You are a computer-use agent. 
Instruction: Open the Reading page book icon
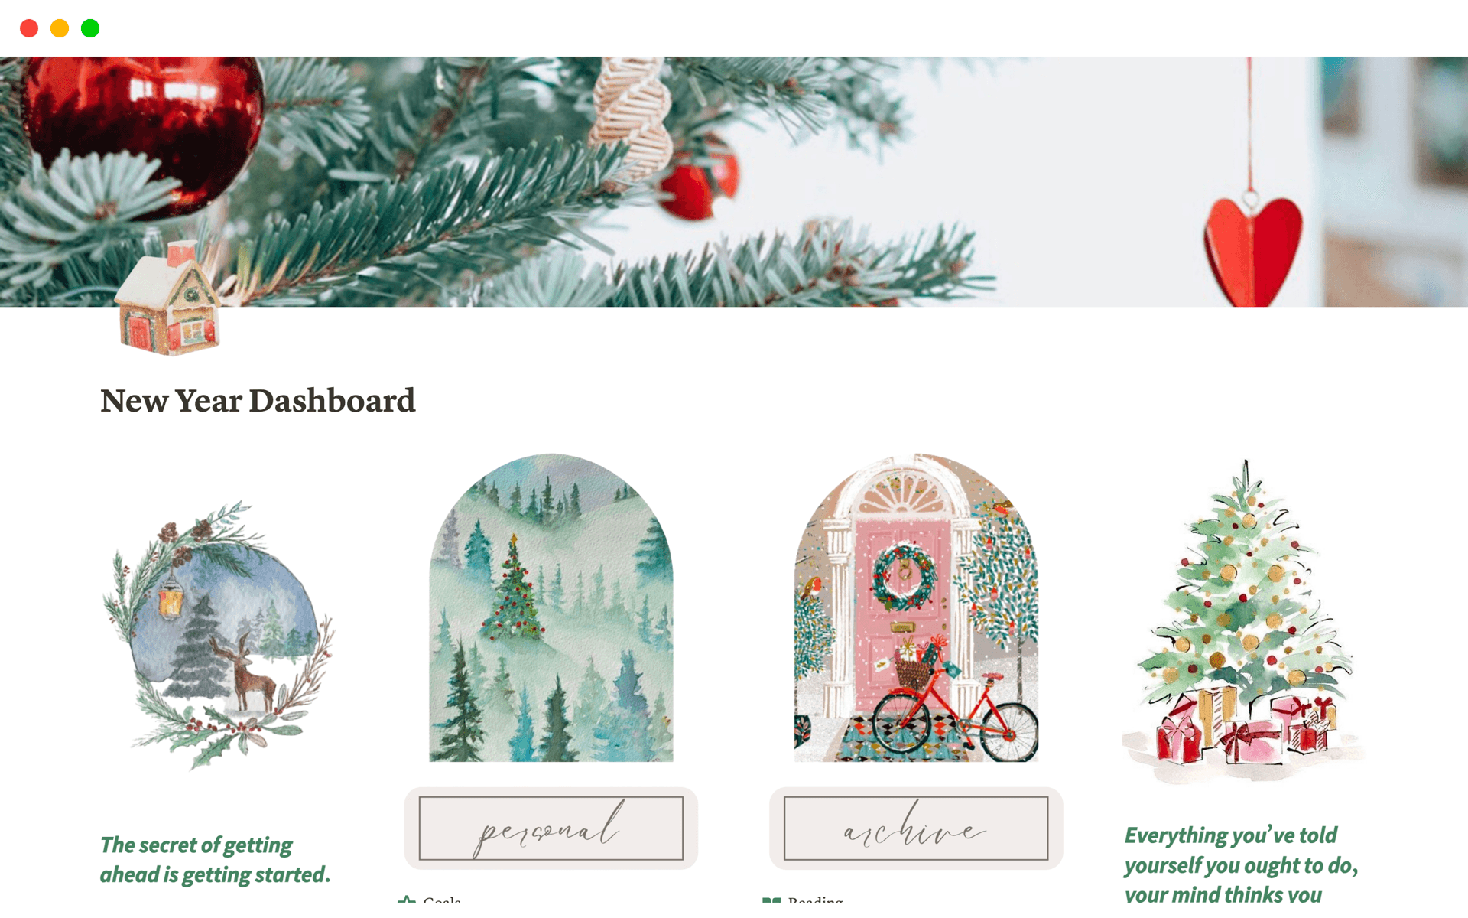[771, 901]
